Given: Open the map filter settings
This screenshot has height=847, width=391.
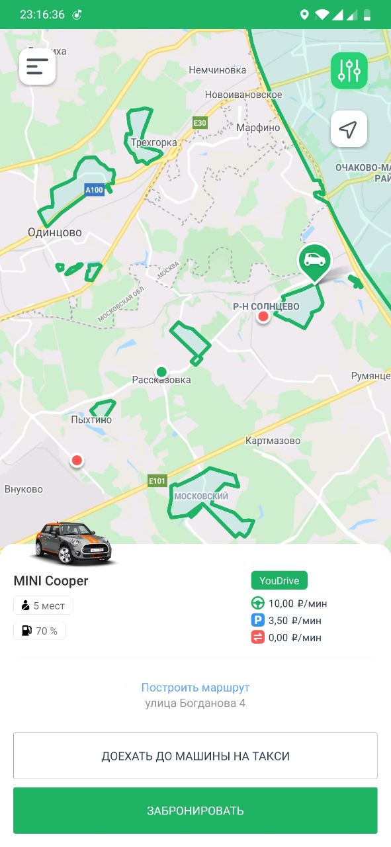Looking at the screenshot, I should (349, 70).
